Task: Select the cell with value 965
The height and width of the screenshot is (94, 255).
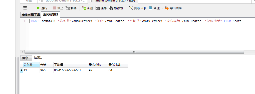Action: 47,70
